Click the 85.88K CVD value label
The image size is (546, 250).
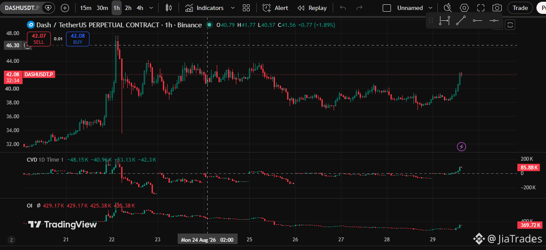click(529, 168)
